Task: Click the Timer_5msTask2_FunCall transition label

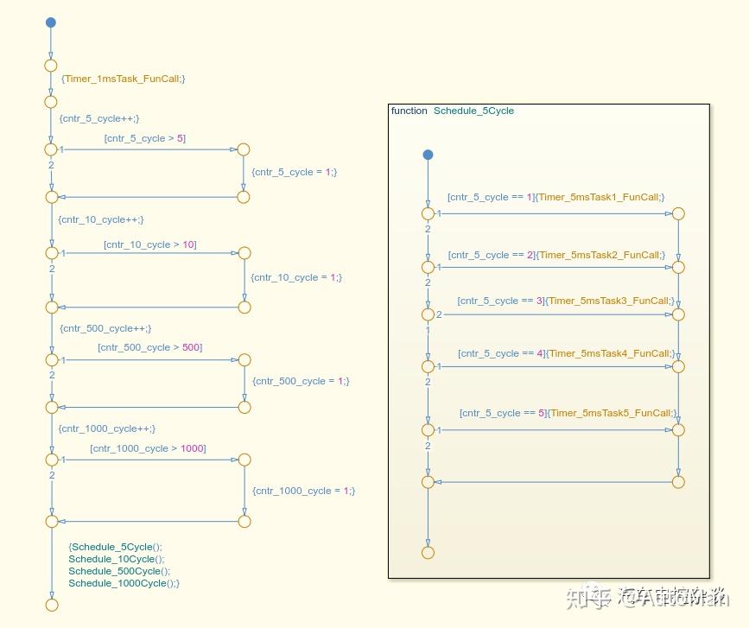Action: (556, 255)
